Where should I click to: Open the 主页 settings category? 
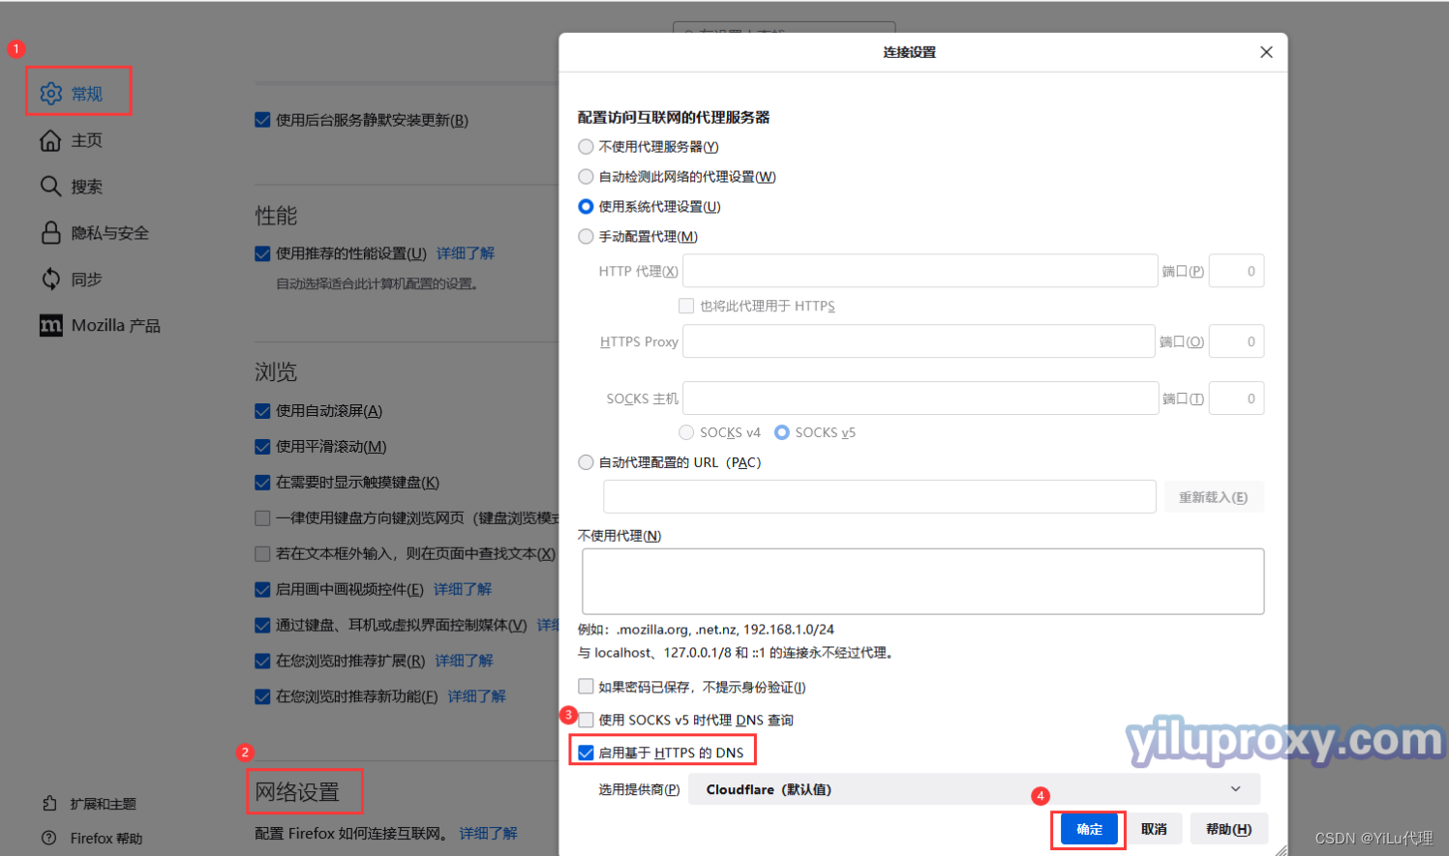tap(86, 140)
